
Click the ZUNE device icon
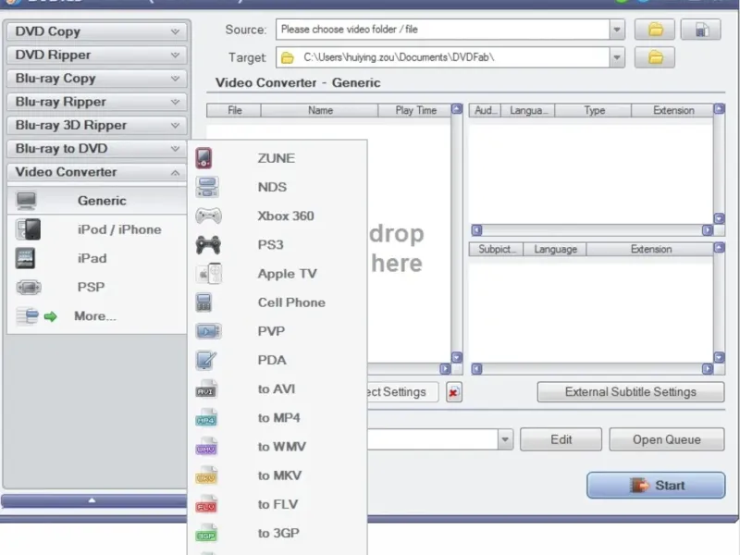pyautogui.click(x=205, y=158)
